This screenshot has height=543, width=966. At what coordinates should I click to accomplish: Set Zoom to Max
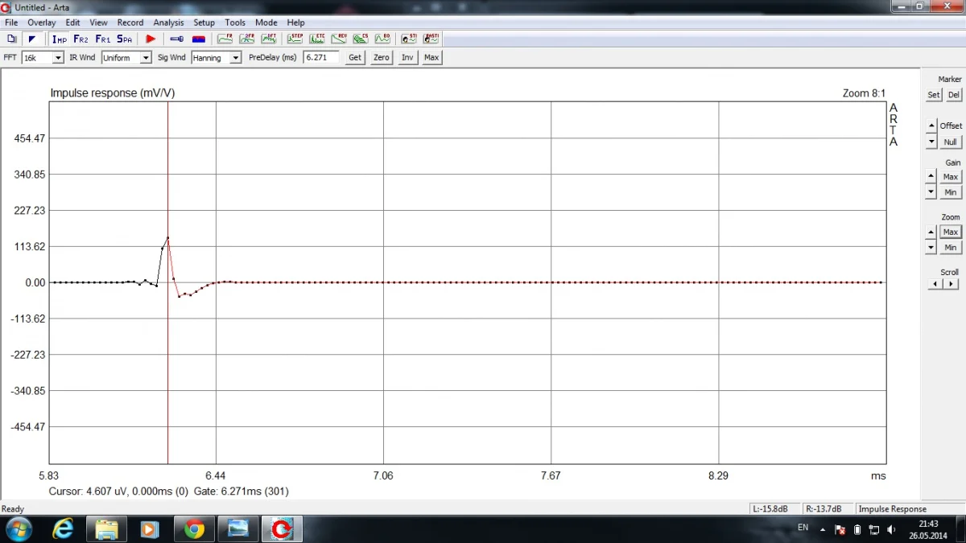click(x=951, y=232)
